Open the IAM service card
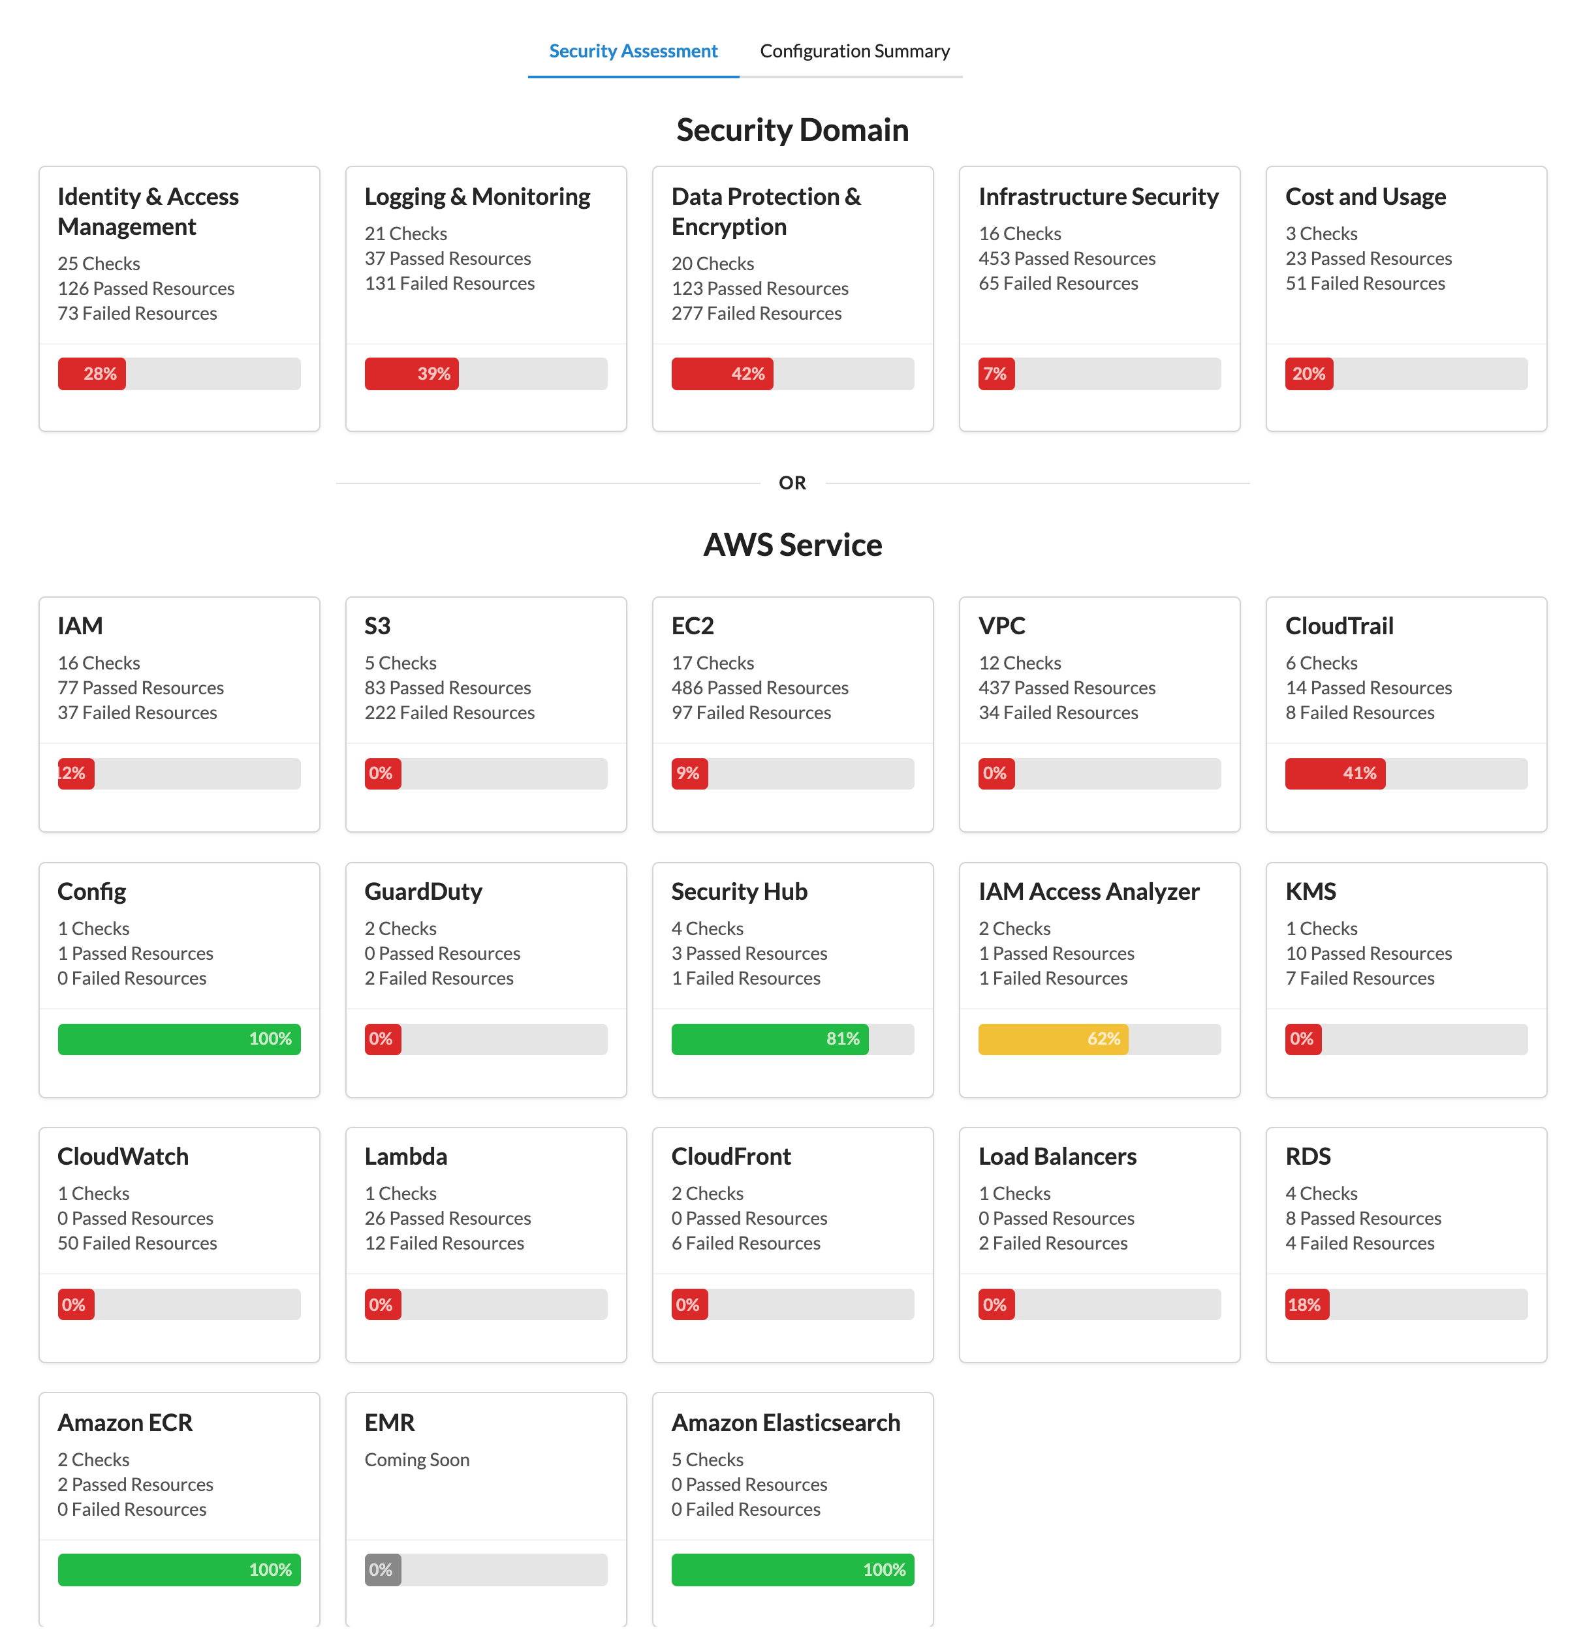1583x1645 pixels. (178, 713)
